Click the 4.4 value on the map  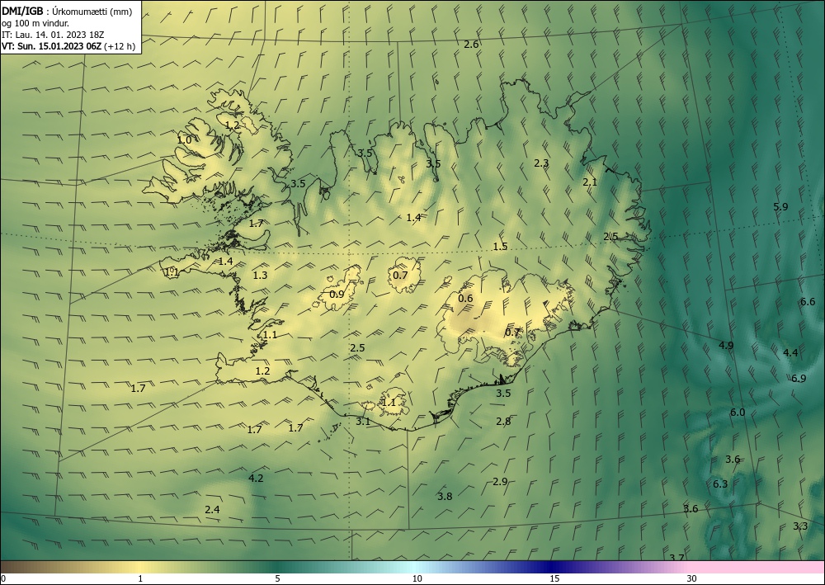tap(790, 352)
